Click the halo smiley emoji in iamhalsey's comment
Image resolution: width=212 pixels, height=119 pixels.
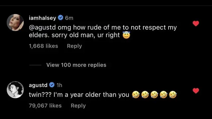pos(127,35)
